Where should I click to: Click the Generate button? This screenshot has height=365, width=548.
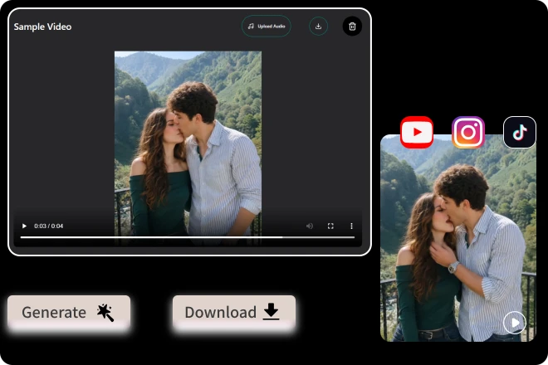pyautogui.click(x=69, y=312)
